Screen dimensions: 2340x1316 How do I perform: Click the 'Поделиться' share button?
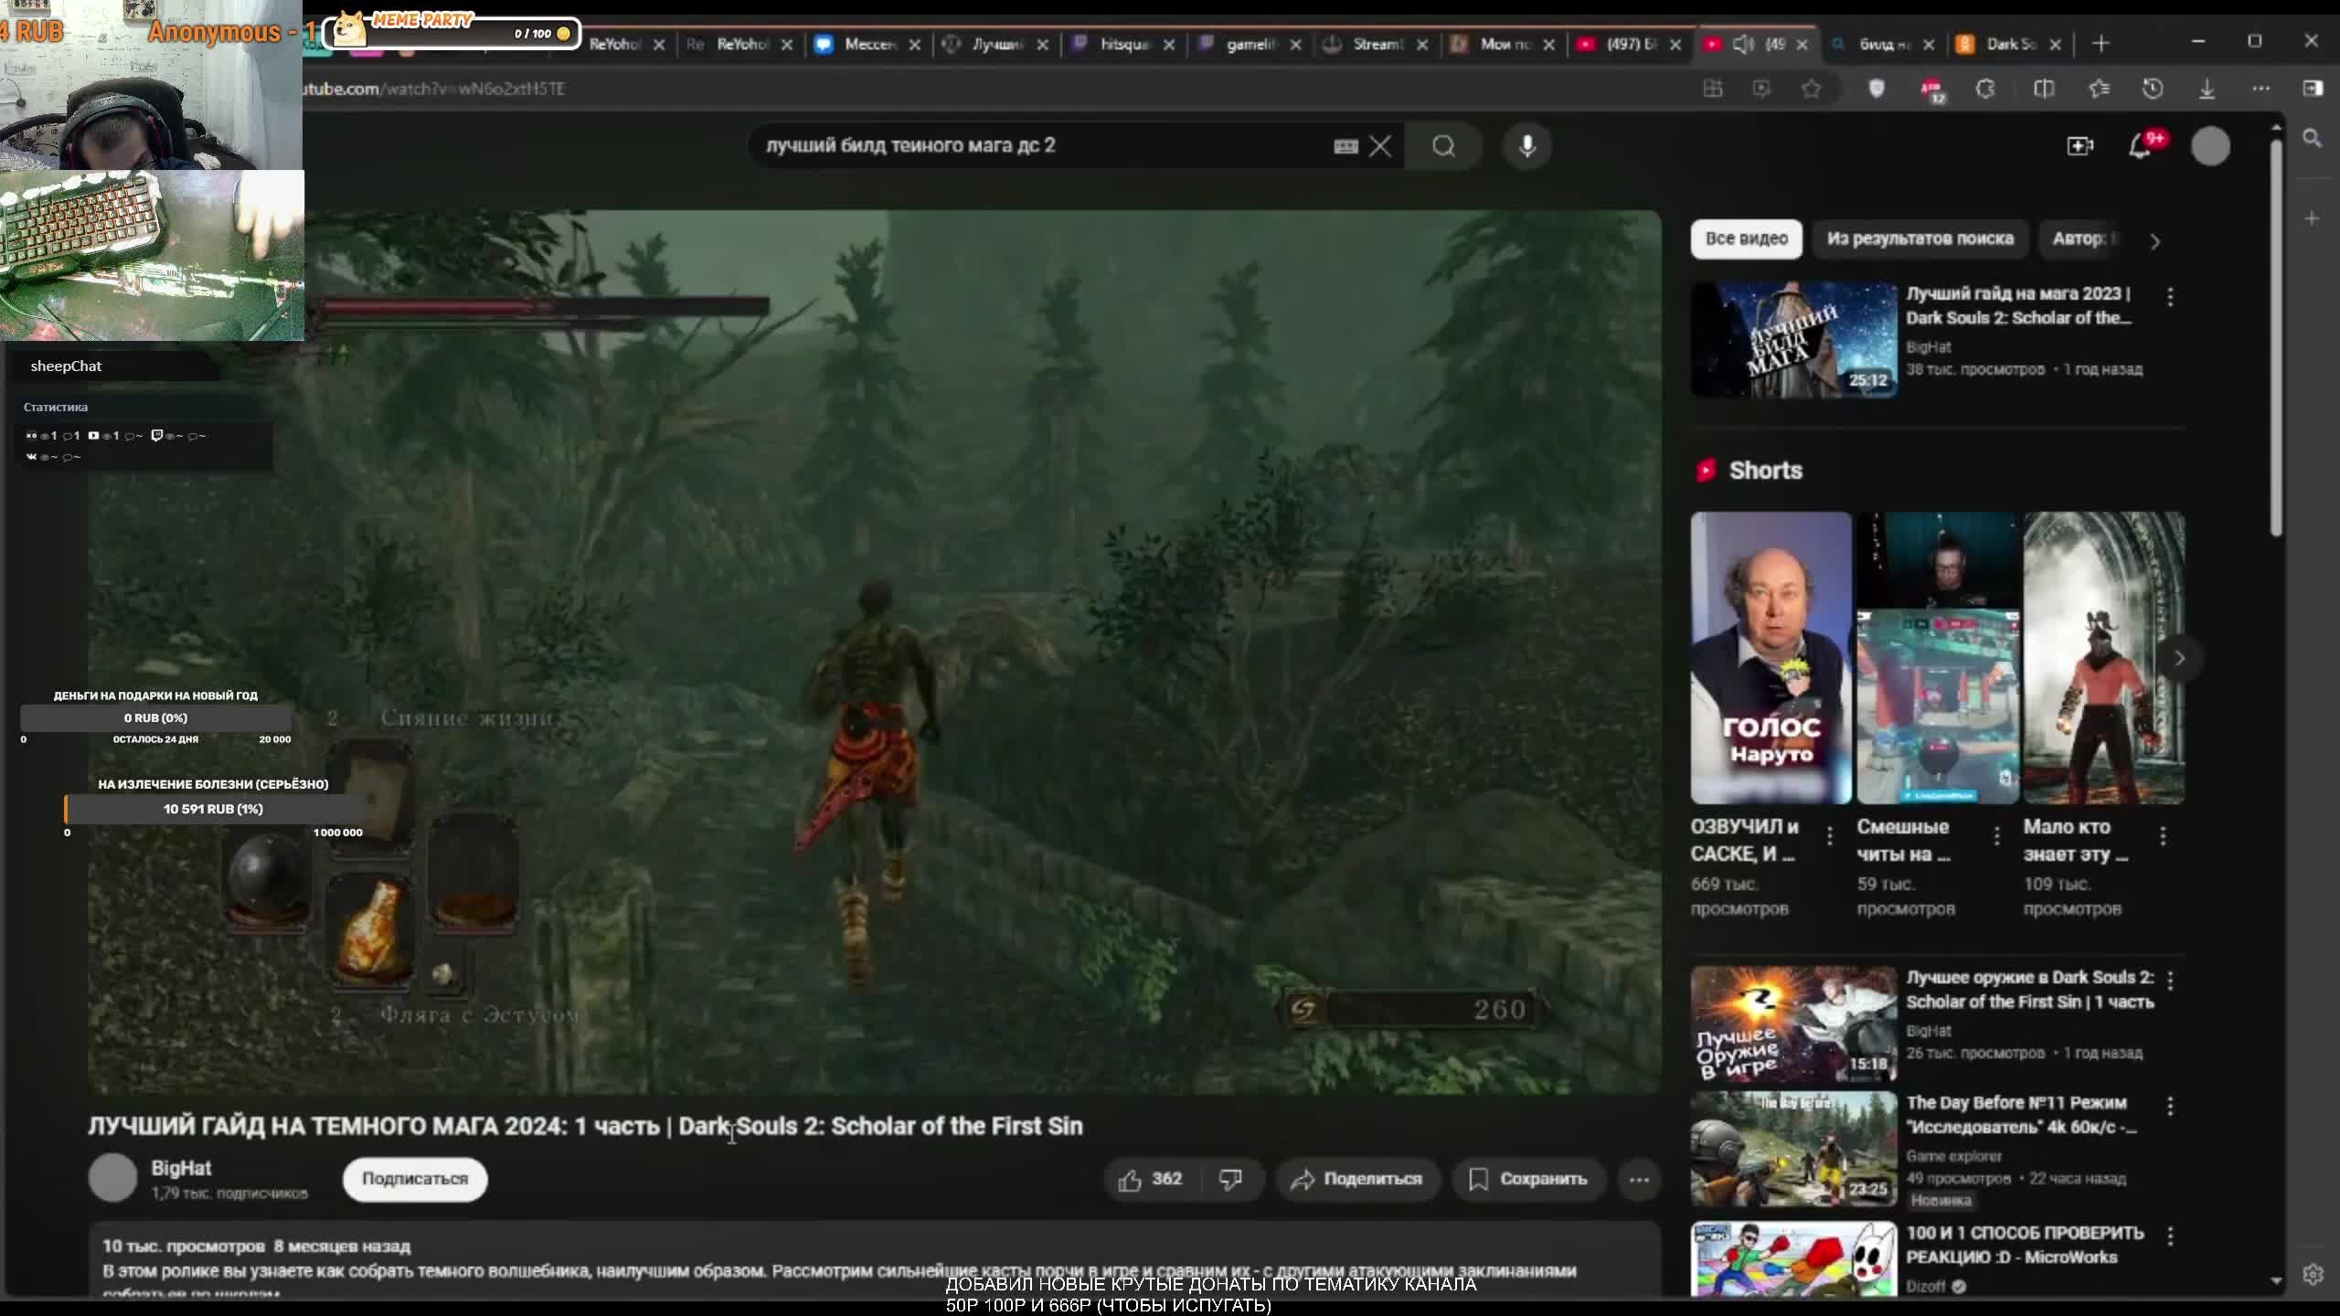(1357, 1179)
